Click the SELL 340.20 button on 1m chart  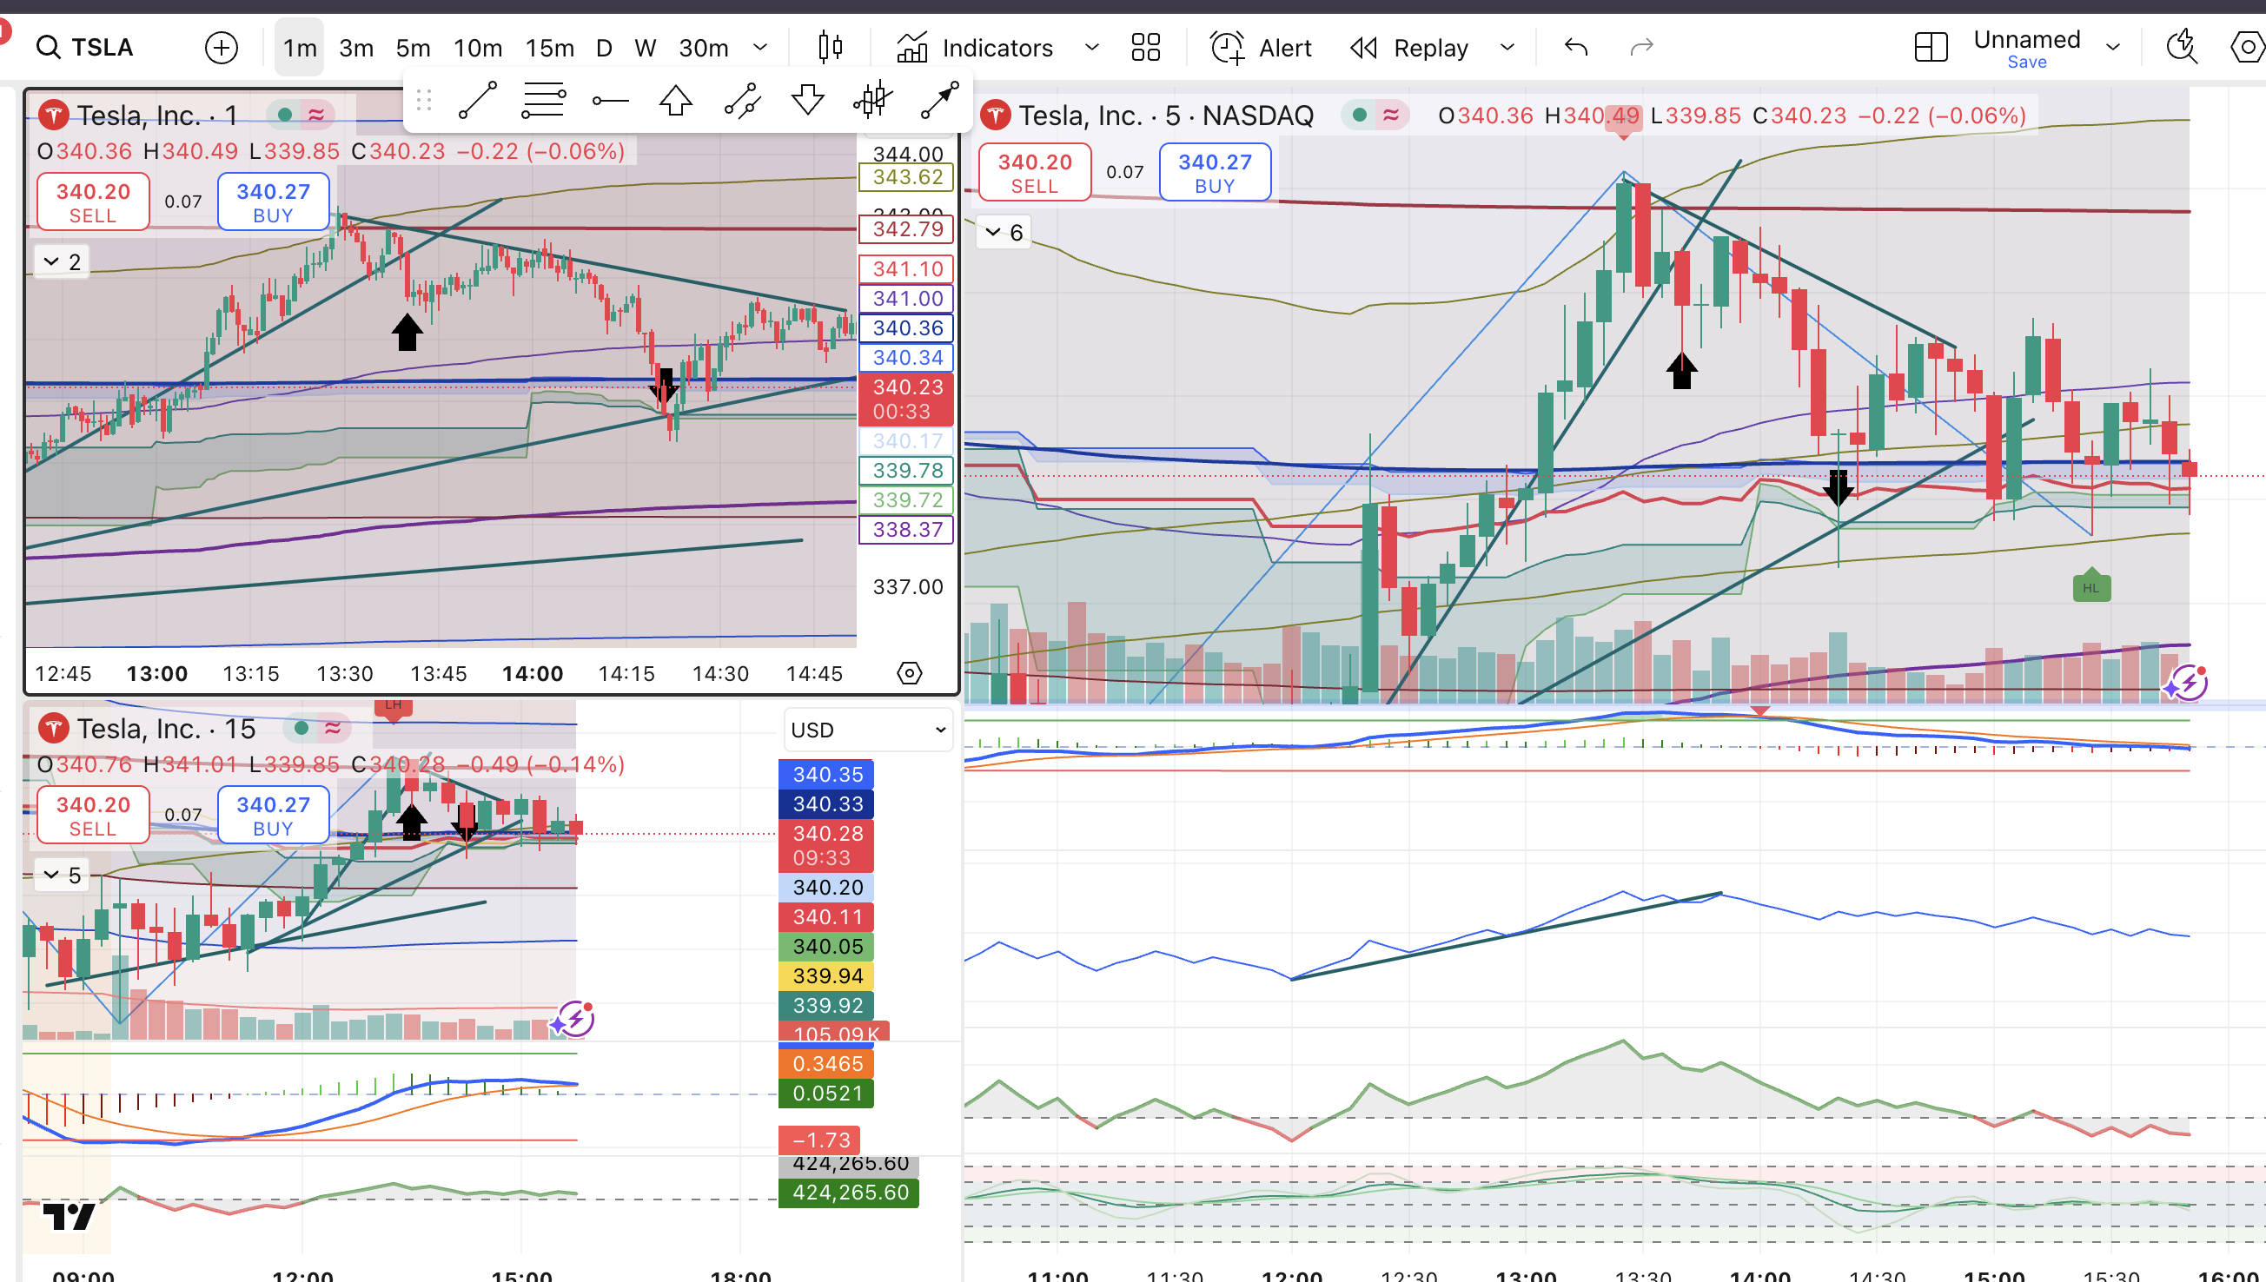pyautogui.click(x=93, y=202)
